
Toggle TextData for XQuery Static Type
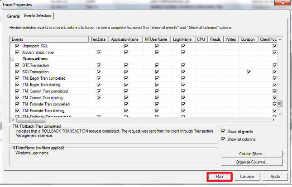[99, 53]
